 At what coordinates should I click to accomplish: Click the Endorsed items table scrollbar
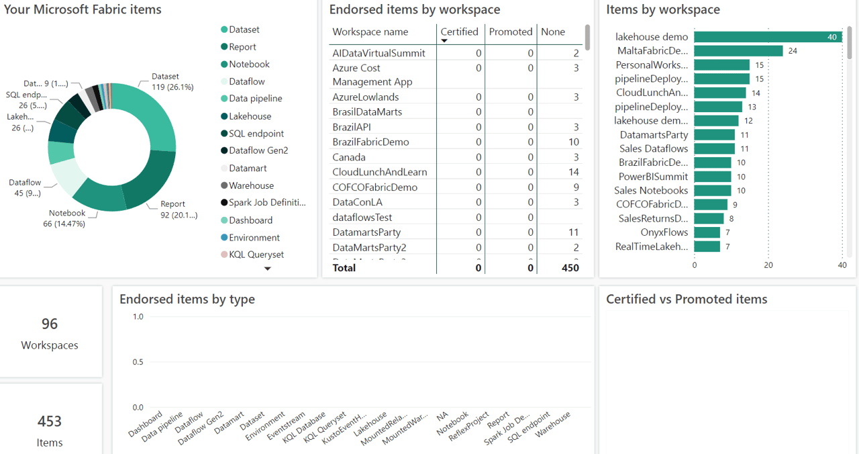tap(587, 38)
